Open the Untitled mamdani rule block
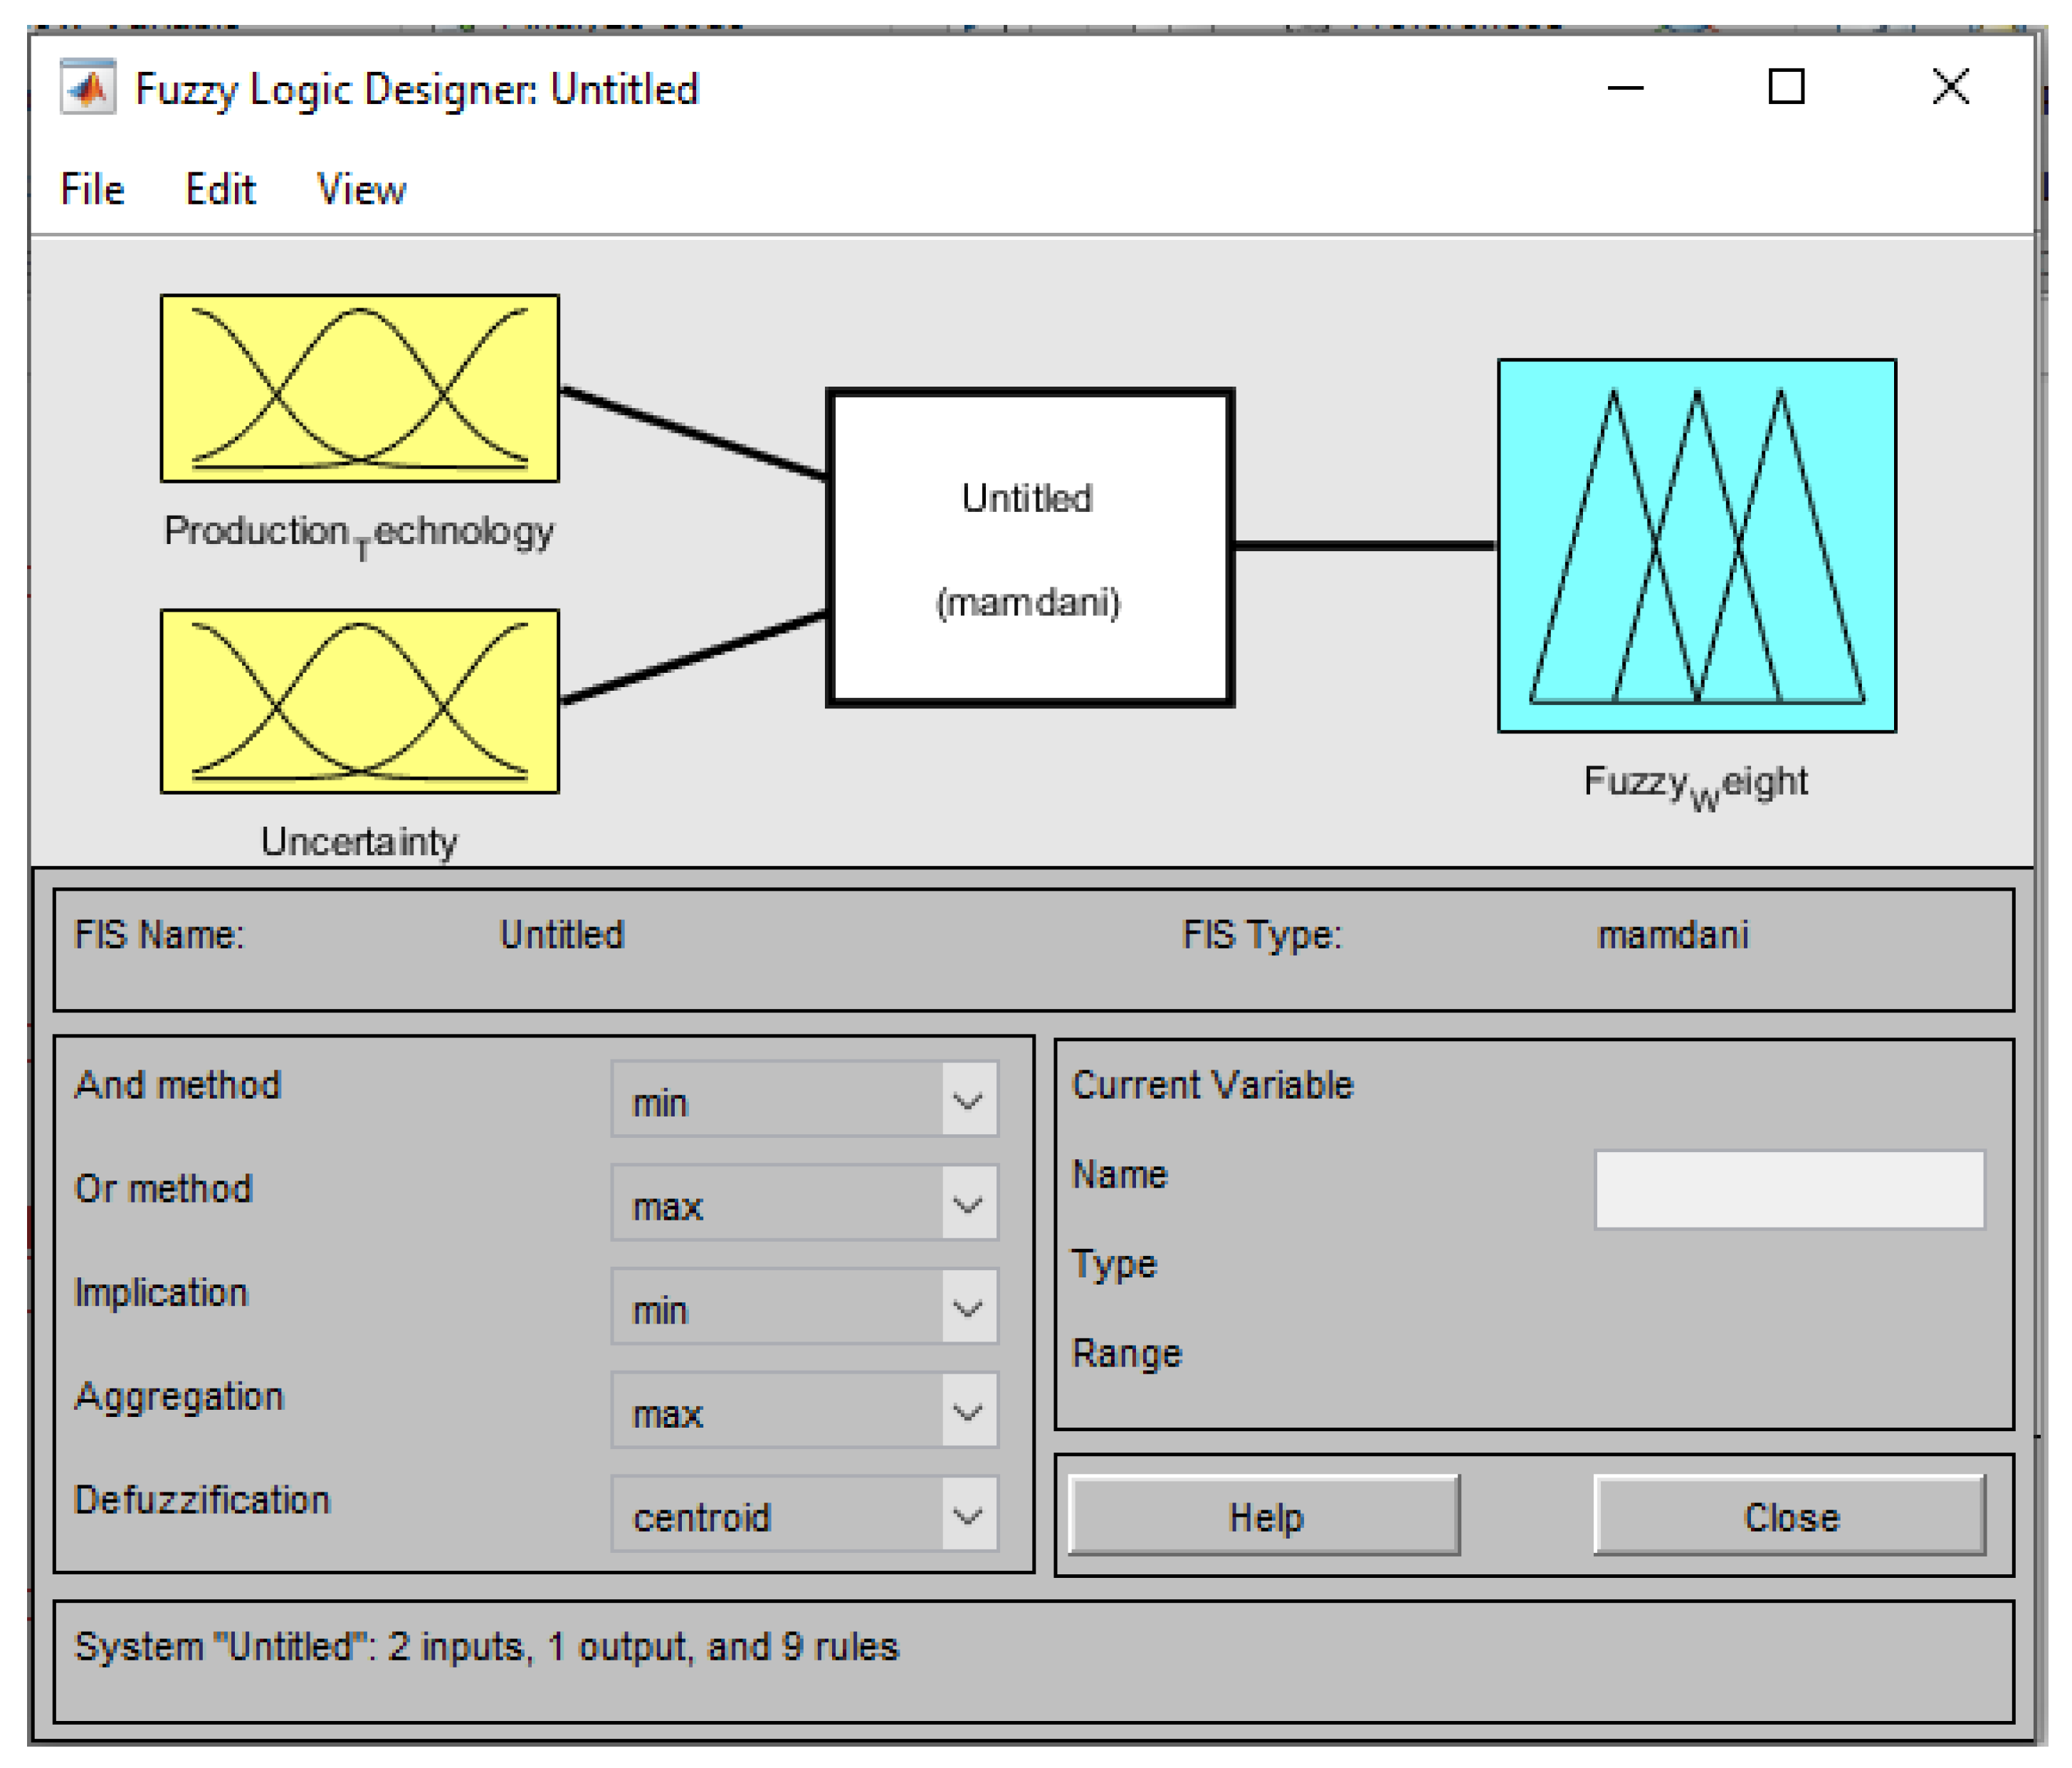The image size is (2072, 1768). (x=1029, y=548)
